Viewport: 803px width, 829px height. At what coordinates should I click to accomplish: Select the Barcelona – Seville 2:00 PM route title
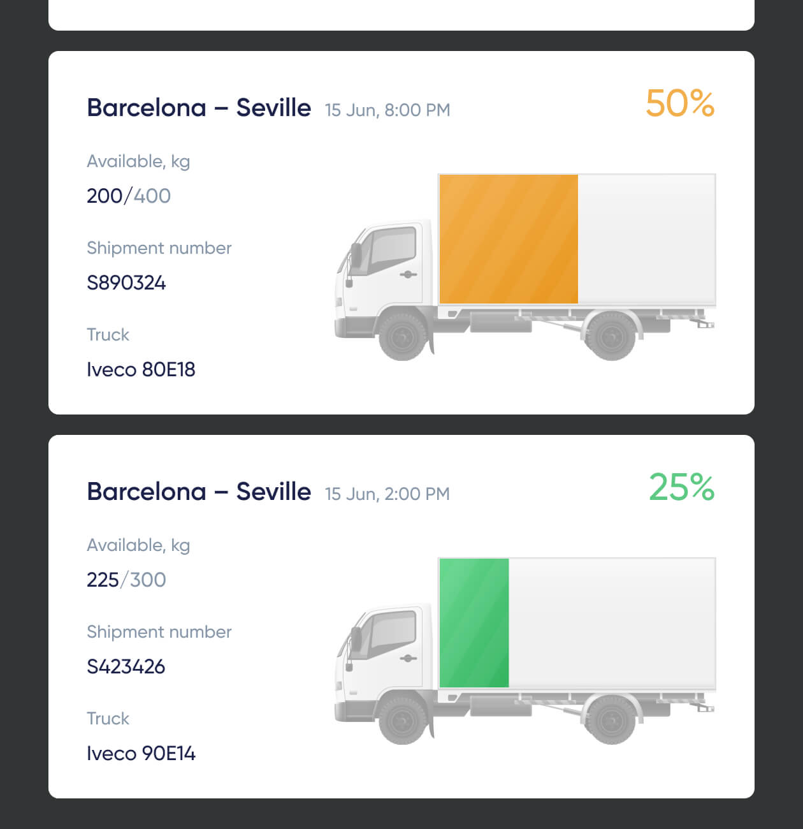pos(199,492)
